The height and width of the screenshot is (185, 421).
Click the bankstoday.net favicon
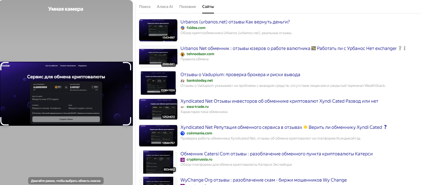coord(183,81)
